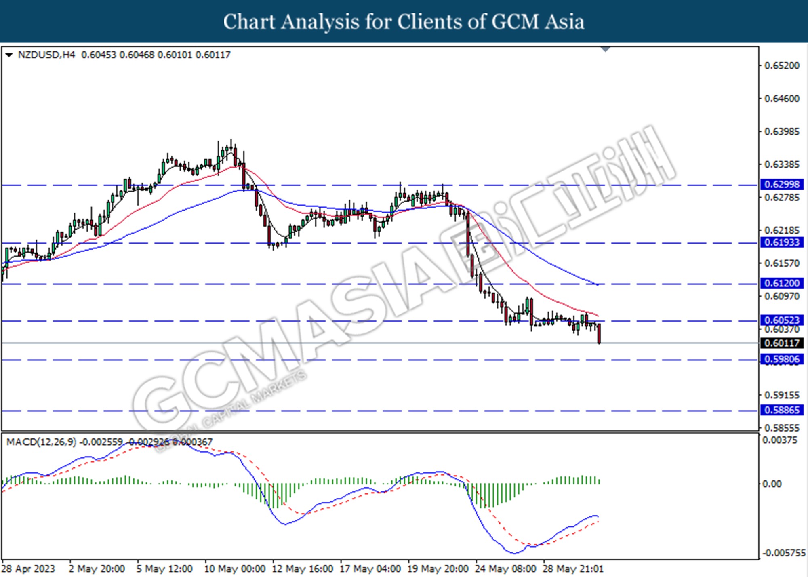Image resolution: width=808 pixels, height=577 pixels.
Task: Click the 0.63985 price axis value
Action: tap(782, 132)
